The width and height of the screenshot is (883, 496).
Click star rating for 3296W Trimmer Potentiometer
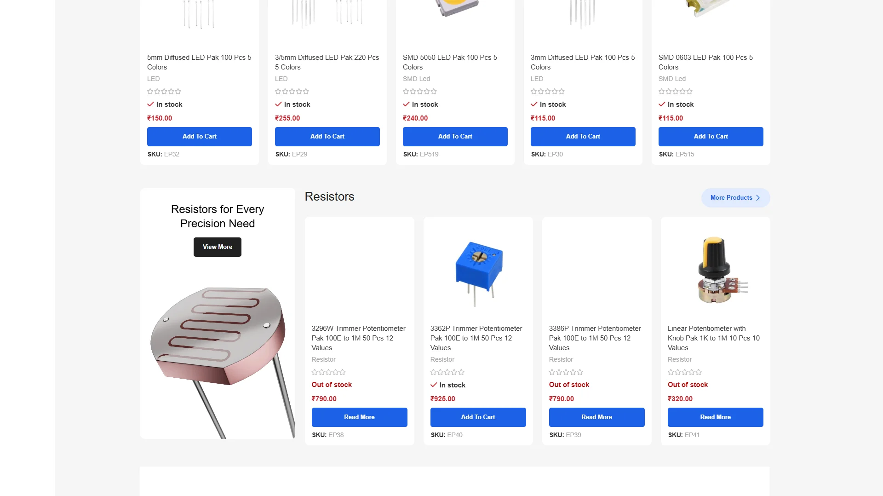pos(329,372)
